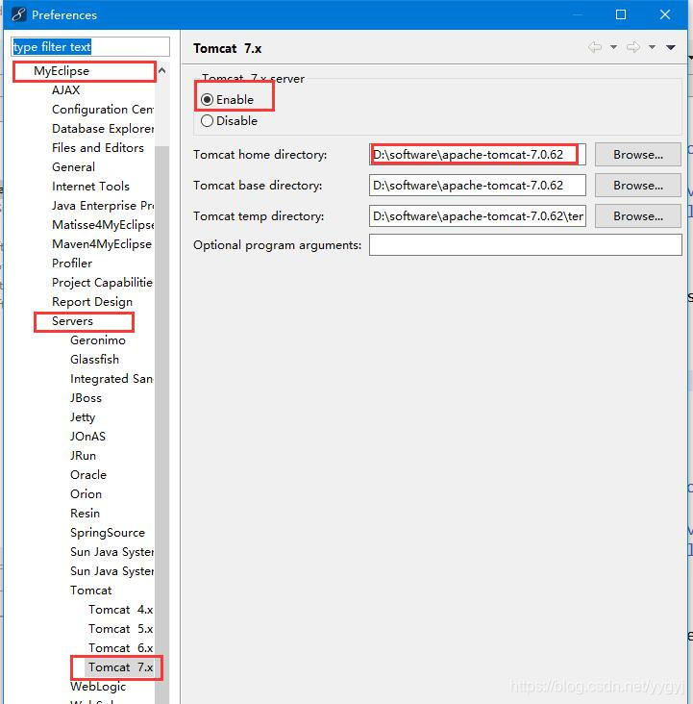
Task: Select Resin server entry
Action: 85,514
